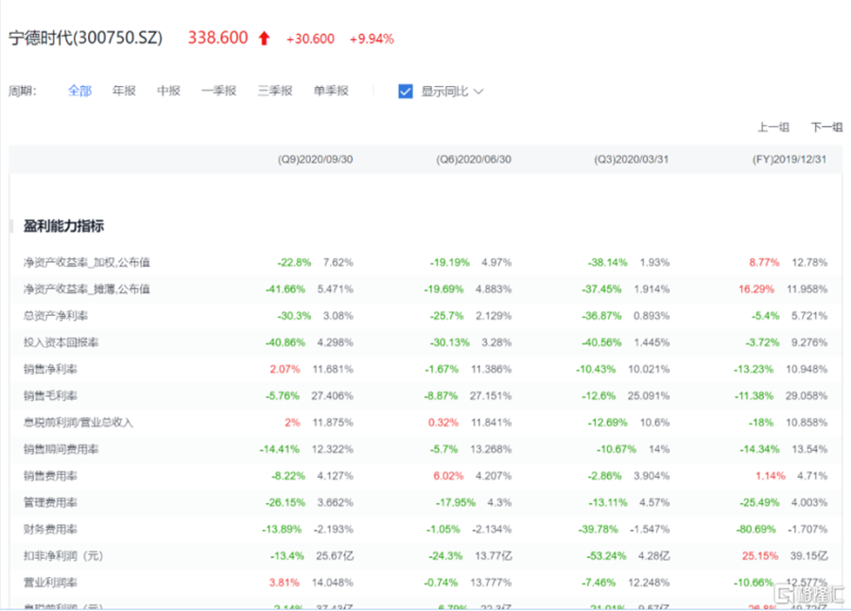
Task: Choose the 单季报 tab
Action: (331, 91)
